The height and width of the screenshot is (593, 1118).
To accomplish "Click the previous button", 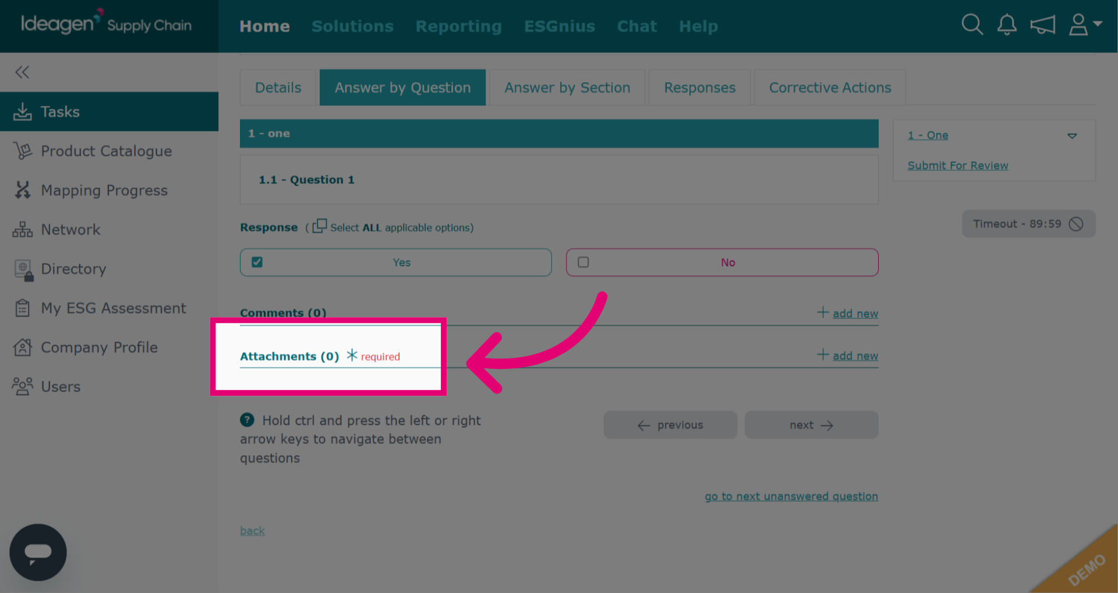I will [670, 425].
